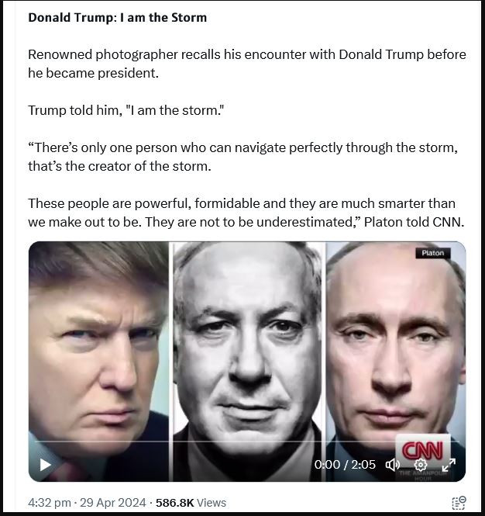Expand the video to fullscreen
Viewport: 485px width, 516px height.
click(449, 465)
